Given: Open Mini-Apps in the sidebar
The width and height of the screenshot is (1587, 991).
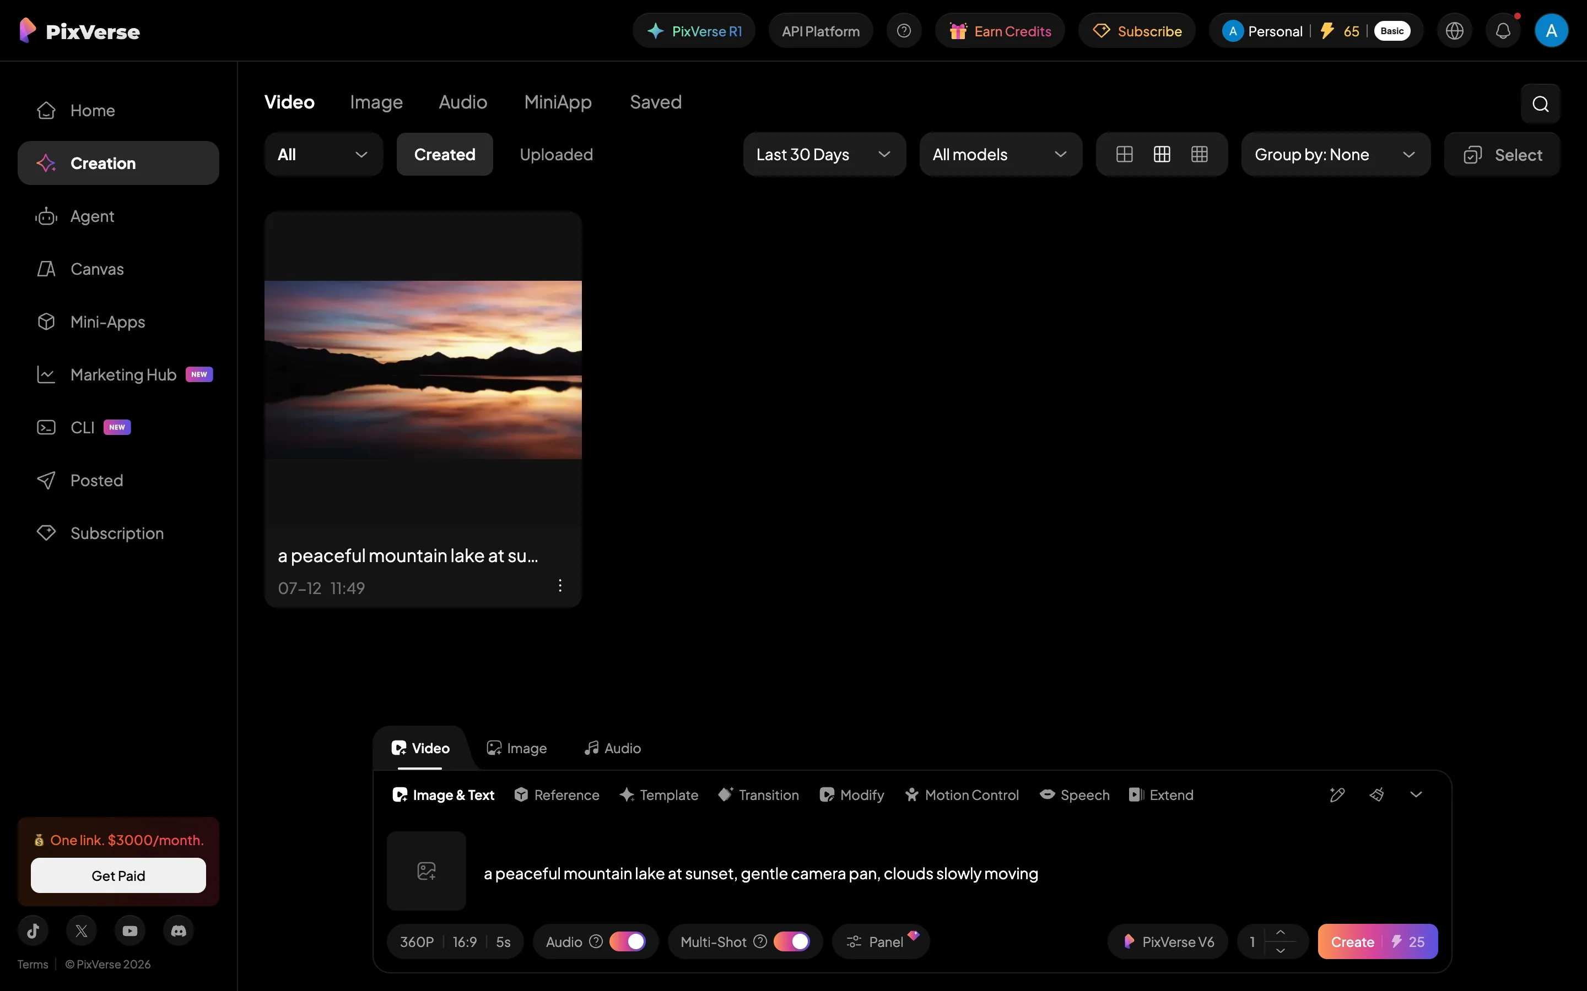Looking at the screenshot, I should 118,322.
